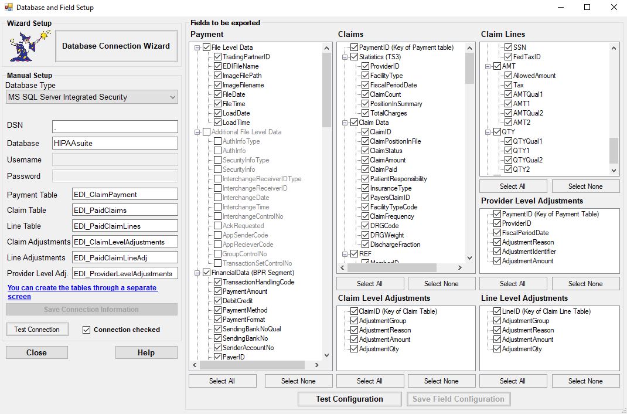Click Select All under Claims tree
627x414 pixels.
pyautogui.click(x=370, y=284)
